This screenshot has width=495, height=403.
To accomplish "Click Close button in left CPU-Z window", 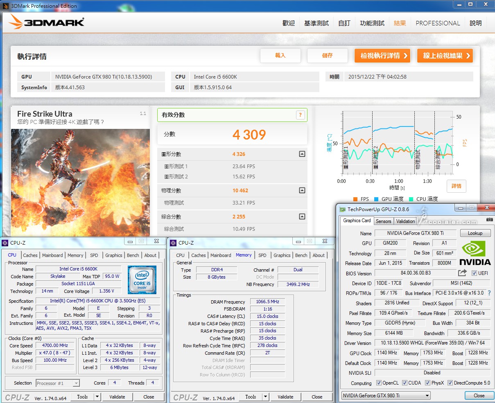I will click(149, 396).
